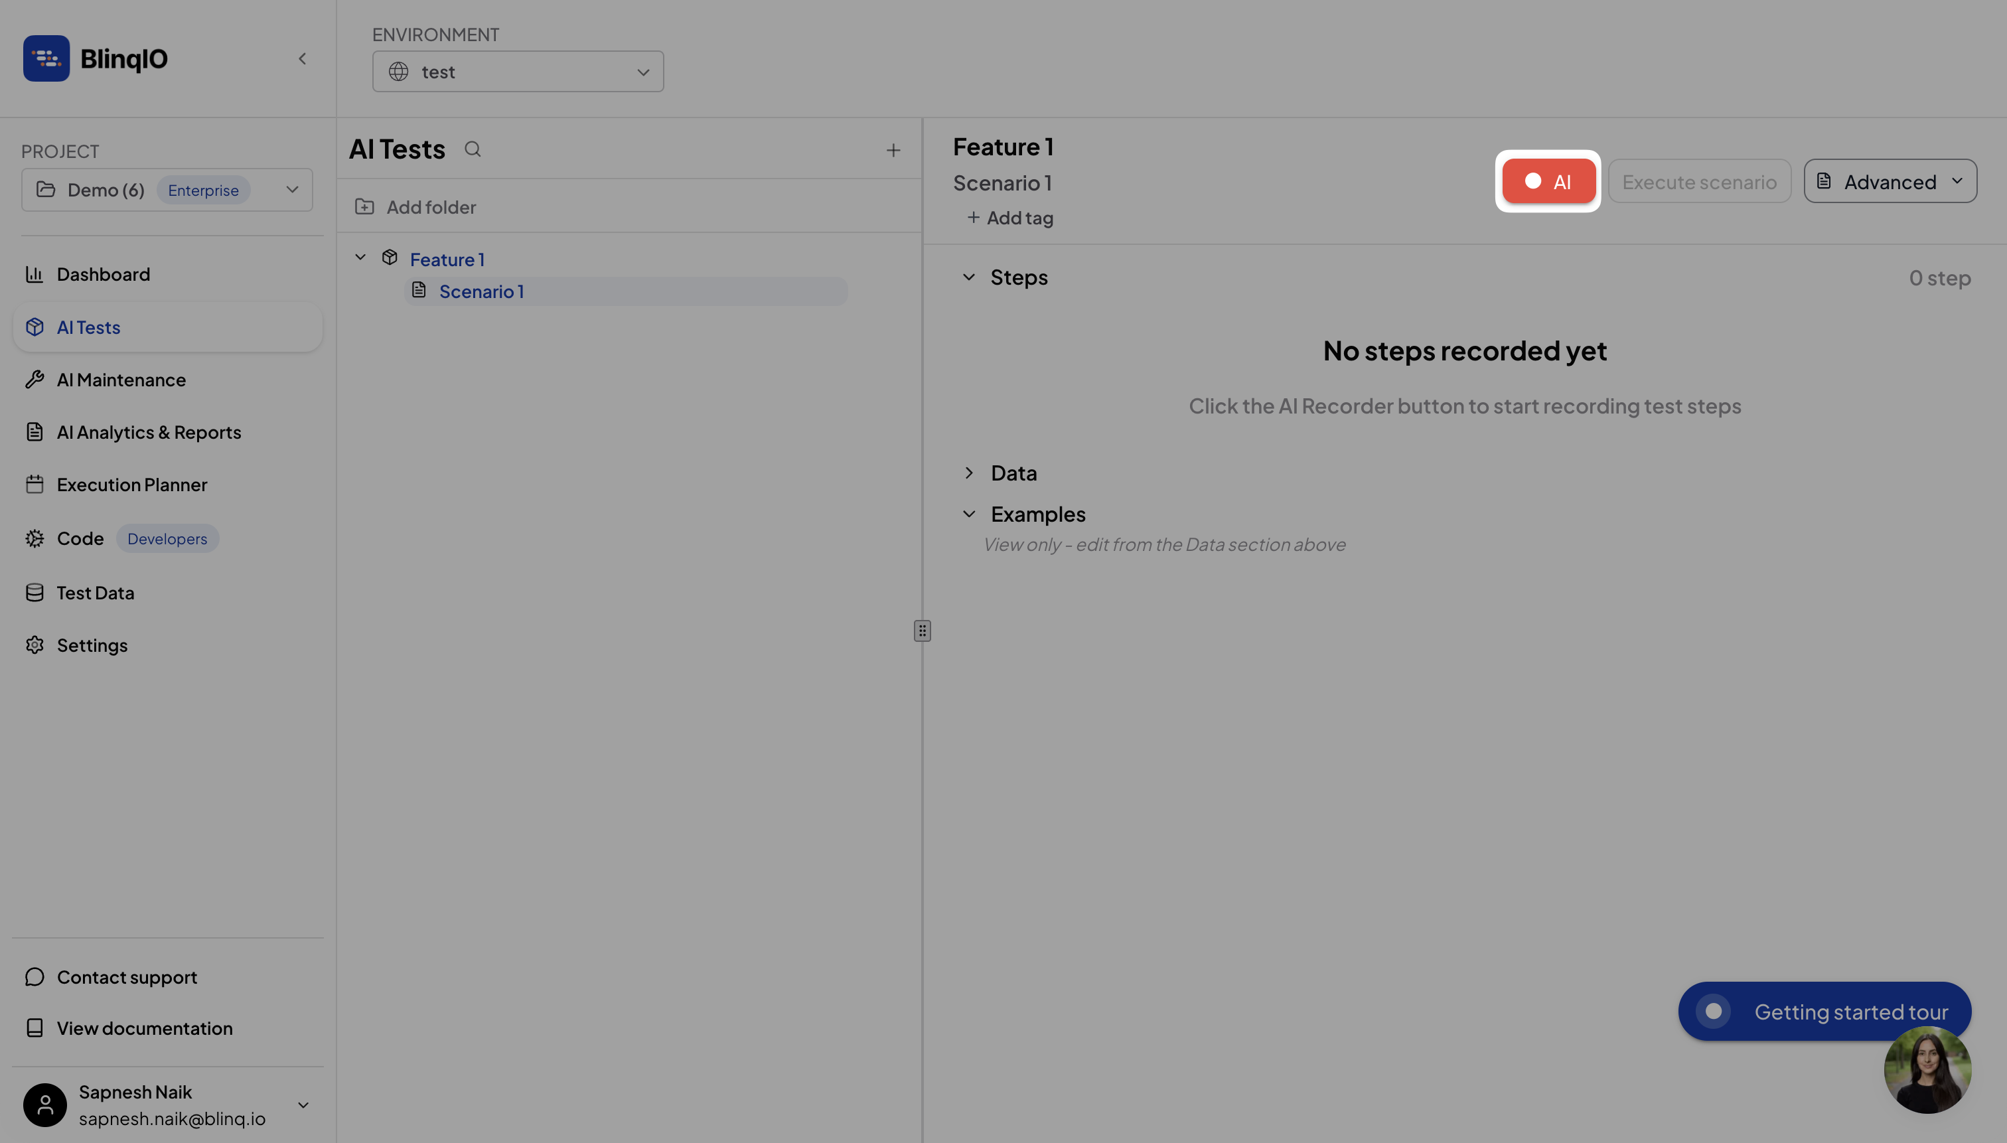
Task: Collapse the Steps section
Action: coord(968,277)
